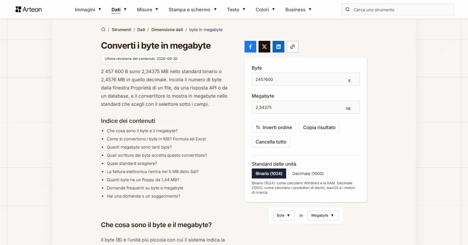
Task: Click the Inverti ordine button
Action: pos(274,128)
